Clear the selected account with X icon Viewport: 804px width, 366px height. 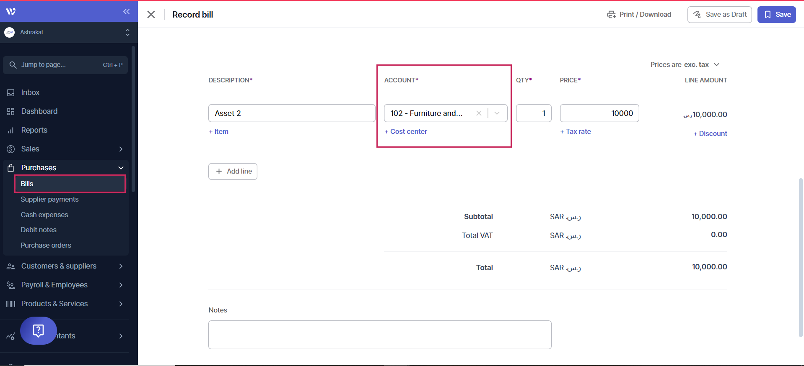tap(479, 113)
